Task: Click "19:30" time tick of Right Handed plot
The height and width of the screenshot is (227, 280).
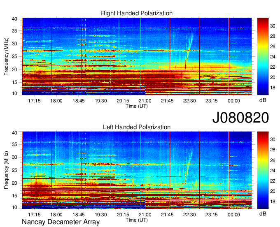Action: coord(101,101)
